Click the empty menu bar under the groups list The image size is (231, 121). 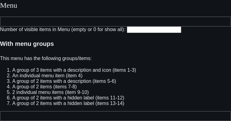point(116,116)
